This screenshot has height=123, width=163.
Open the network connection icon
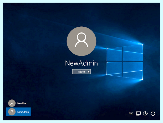[138, 113]
